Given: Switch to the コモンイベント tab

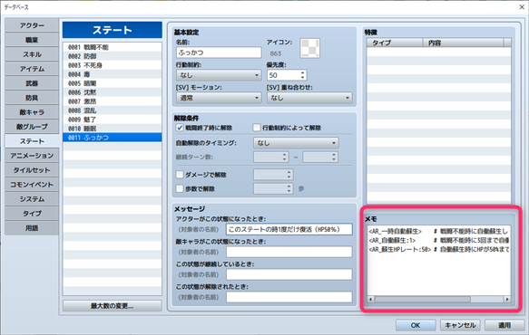Looking at the screenshot, I should pyautogui.click(x=32, y=185).
